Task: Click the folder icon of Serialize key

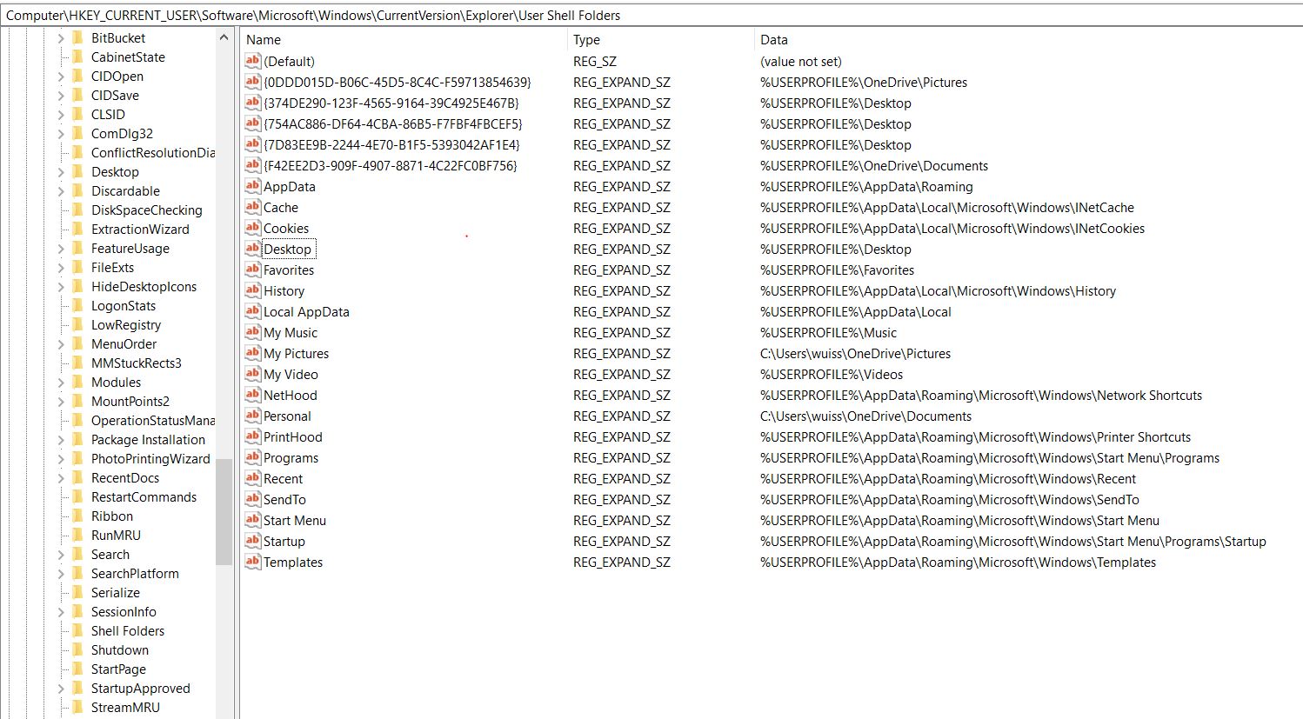Action: click(77, 592)
